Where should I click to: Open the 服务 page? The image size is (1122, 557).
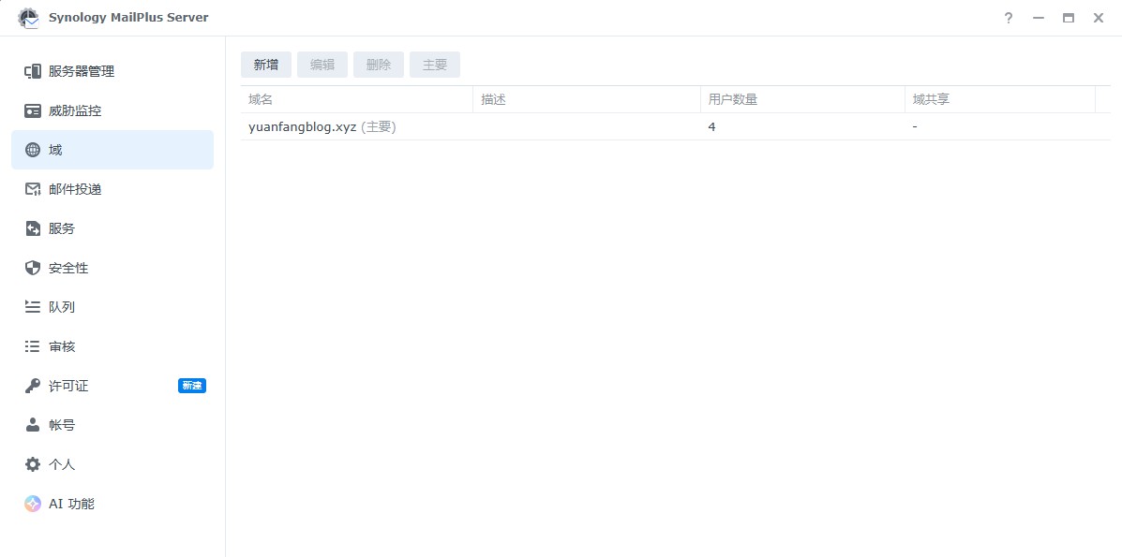tap(112, 228)
